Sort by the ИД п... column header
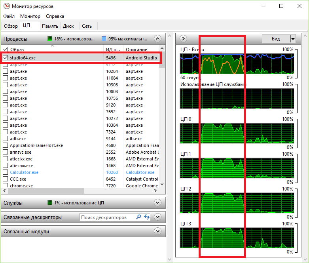This screenshot has width=309, height=263. coord(113,50)
